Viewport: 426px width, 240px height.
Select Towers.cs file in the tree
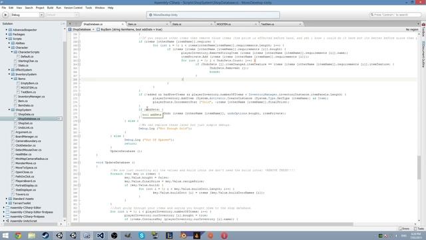[x=22, y=194]
